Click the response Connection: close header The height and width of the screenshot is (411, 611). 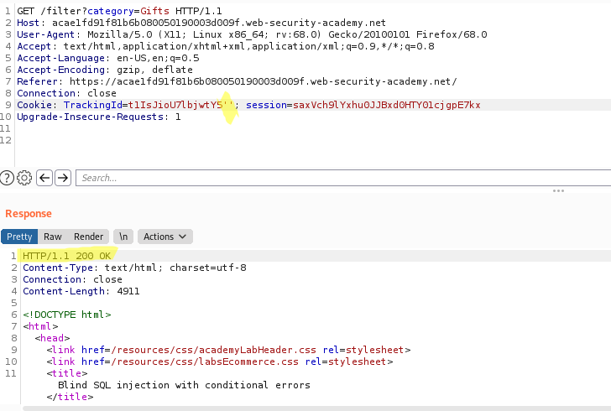tap(72, 279)
